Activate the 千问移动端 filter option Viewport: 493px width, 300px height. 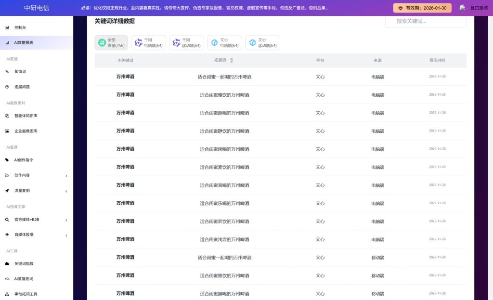click(x=186, y=43)
